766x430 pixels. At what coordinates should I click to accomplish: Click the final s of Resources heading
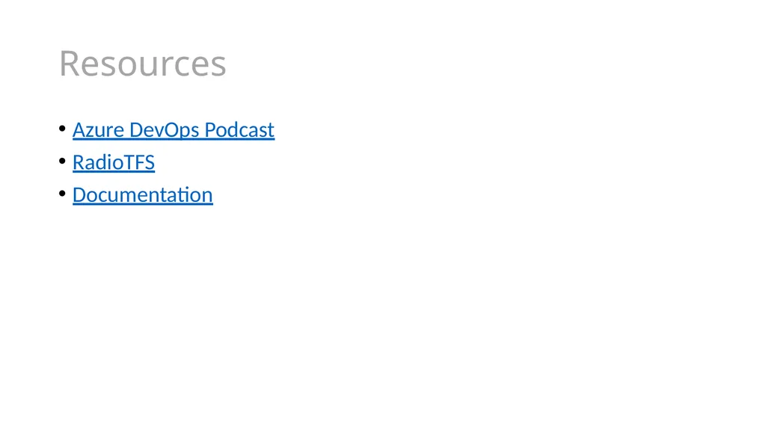[219, 67]
